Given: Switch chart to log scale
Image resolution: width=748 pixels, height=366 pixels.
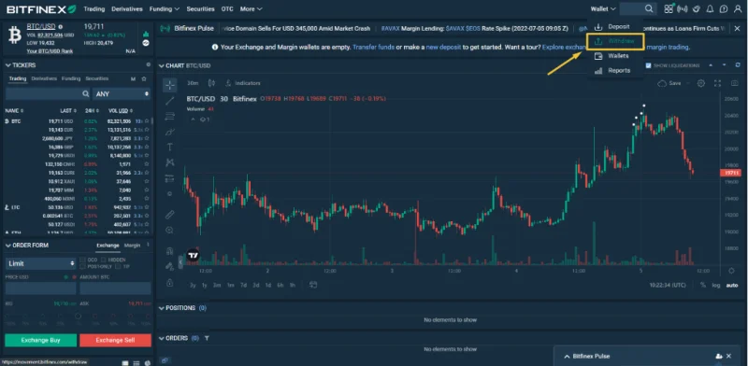Looking at the screenshot, I should pyautogui.click(x=716, y=285).
